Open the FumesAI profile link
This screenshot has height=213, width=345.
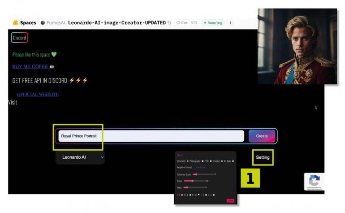tap(56, 23)
